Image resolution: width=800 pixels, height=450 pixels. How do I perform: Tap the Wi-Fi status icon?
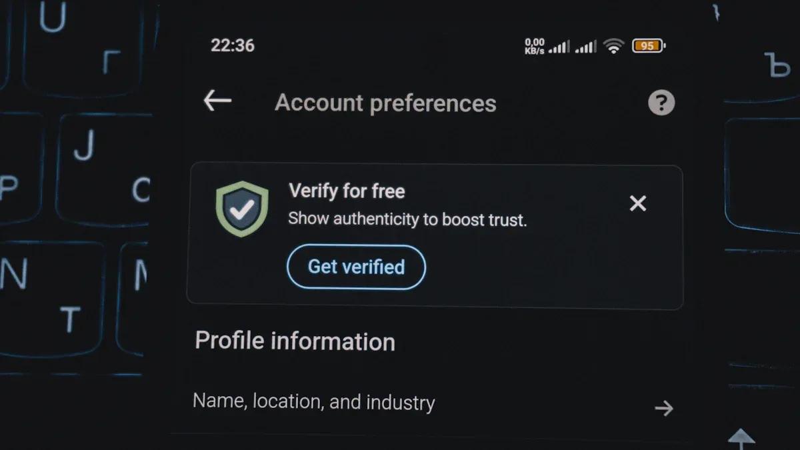(613, 46)
